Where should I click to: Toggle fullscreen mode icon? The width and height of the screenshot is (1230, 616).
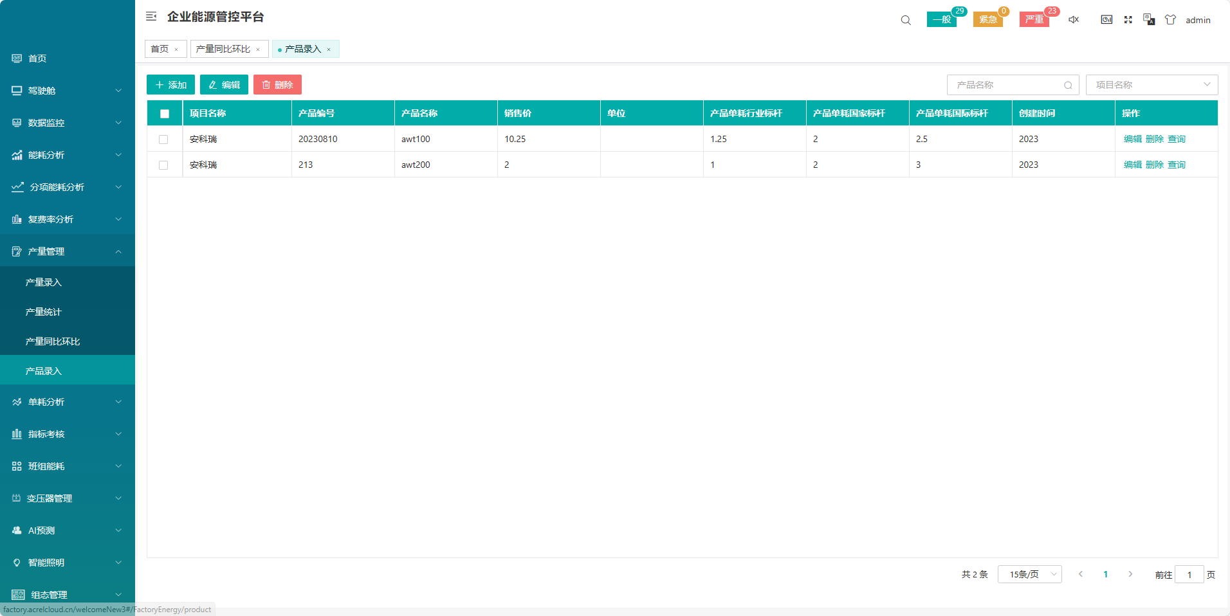pos(1128,20)
